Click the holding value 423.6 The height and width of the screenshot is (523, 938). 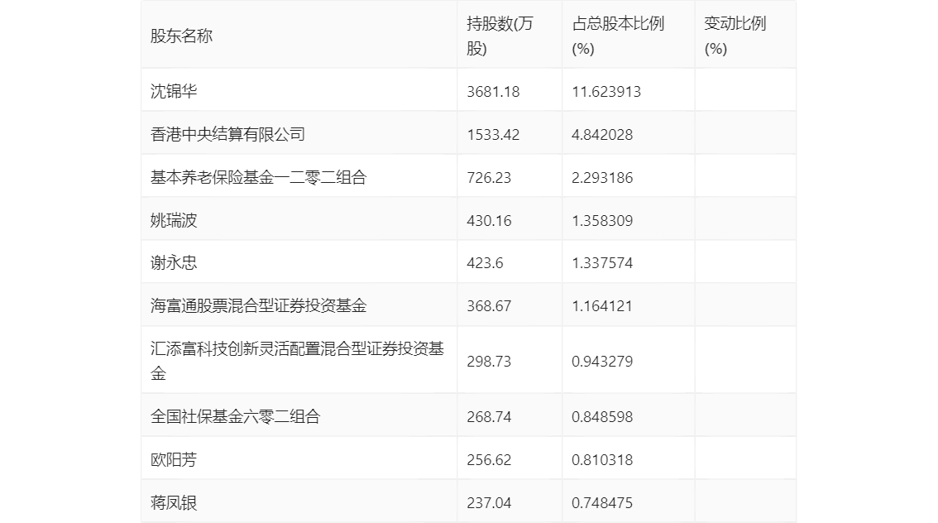pyautogui.click(x=485, y=263)
